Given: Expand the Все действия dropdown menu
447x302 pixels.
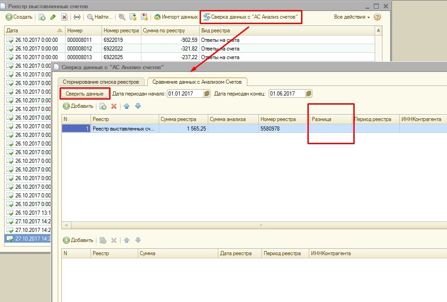Looking at the screenshot, I should [352, 17].
